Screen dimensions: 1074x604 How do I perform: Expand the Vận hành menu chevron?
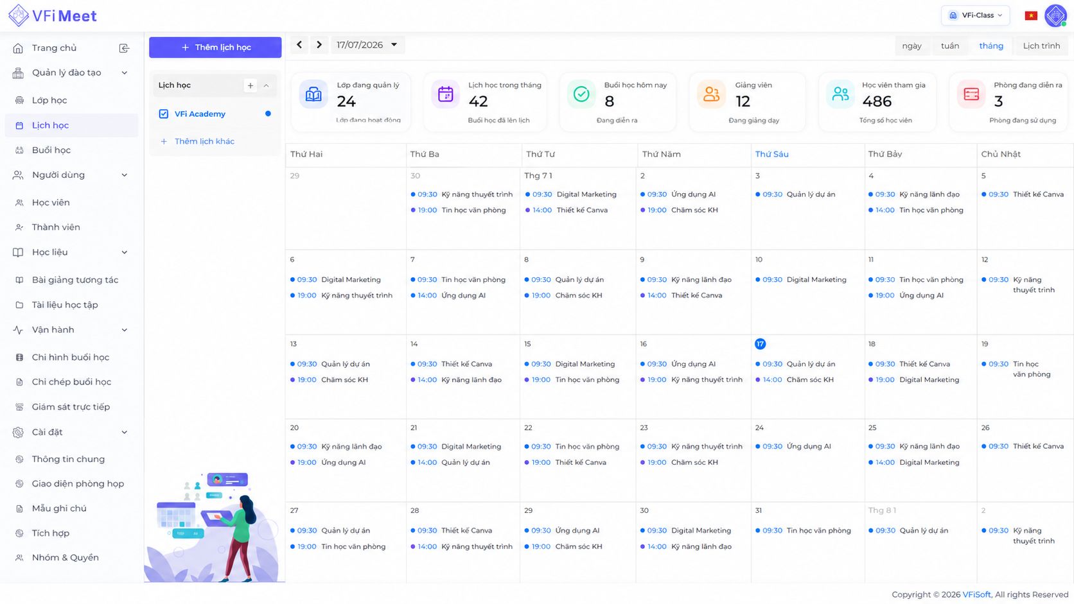click(x=125, y=330)
